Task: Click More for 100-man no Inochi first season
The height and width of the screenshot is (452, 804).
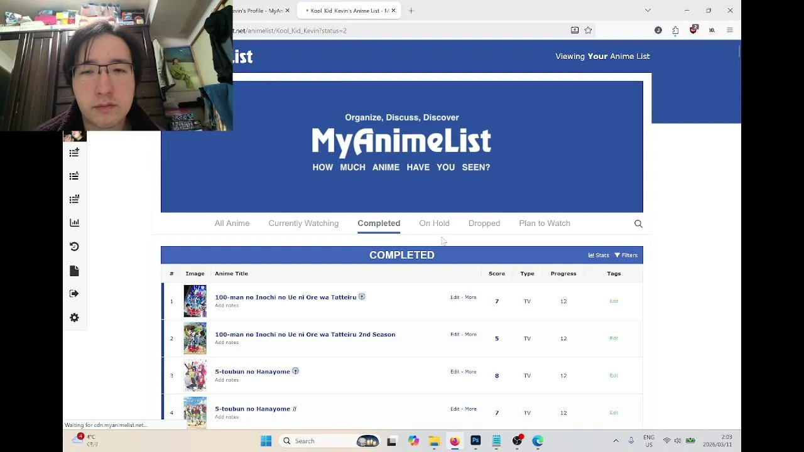Action: [x=470, y=298]
